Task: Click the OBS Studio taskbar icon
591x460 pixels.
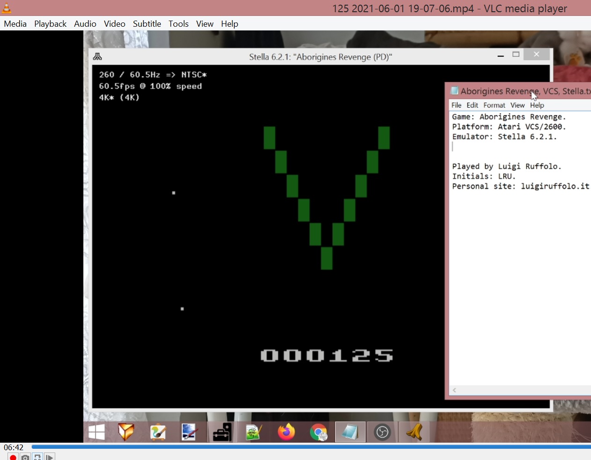Action: click(x=382, y=432)
